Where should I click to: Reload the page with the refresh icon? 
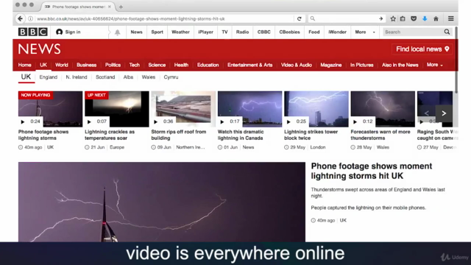click(x=300, y=18)
